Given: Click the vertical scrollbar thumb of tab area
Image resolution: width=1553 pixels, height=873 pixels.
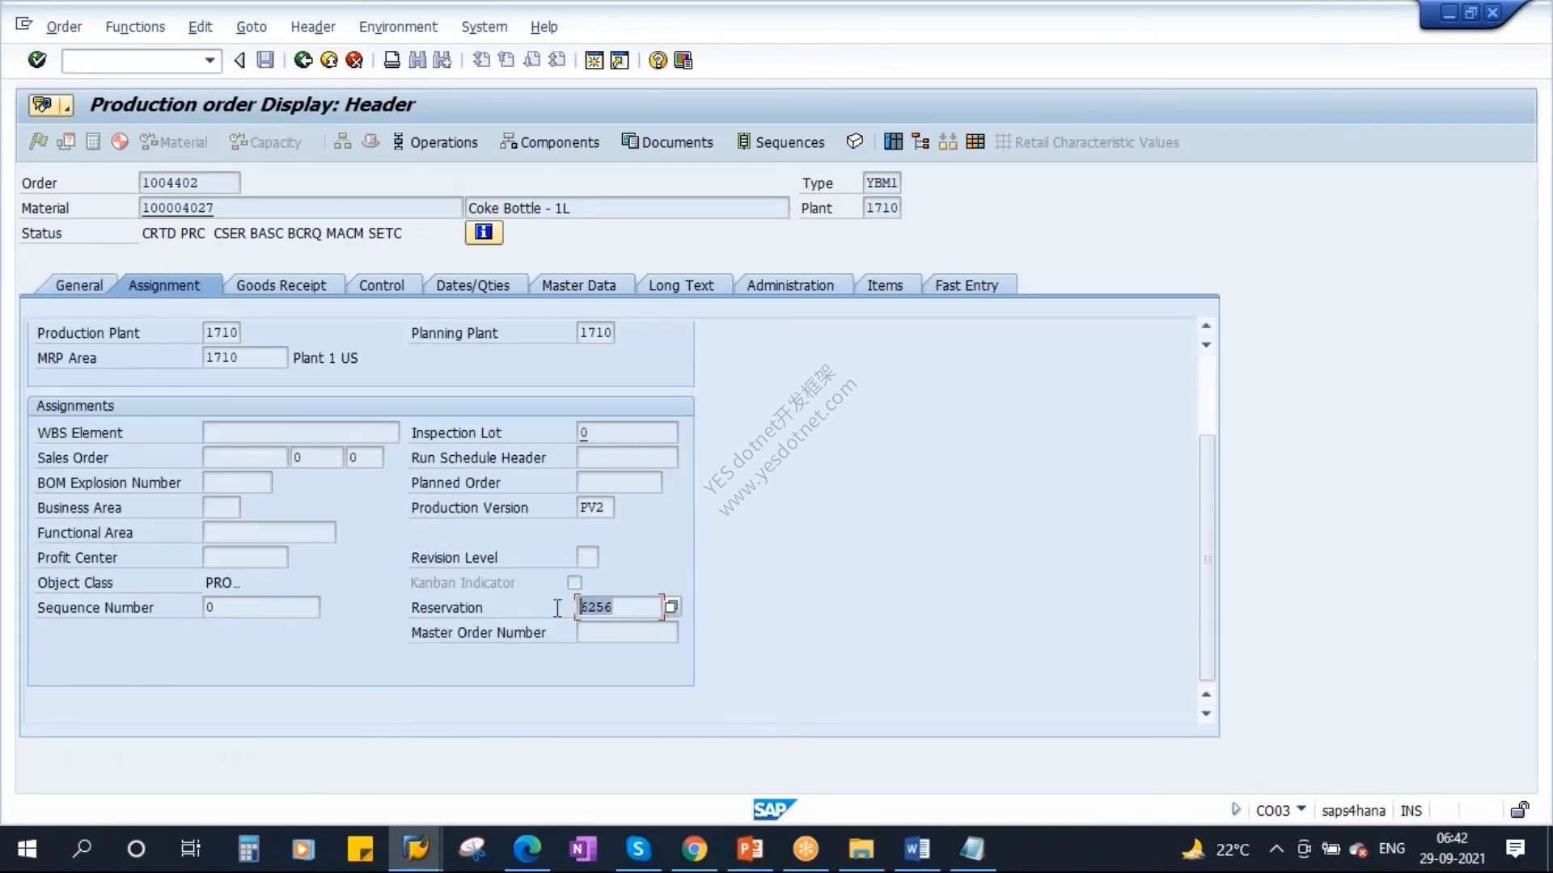Looking at the screenshot, I should coord(1207,558).
